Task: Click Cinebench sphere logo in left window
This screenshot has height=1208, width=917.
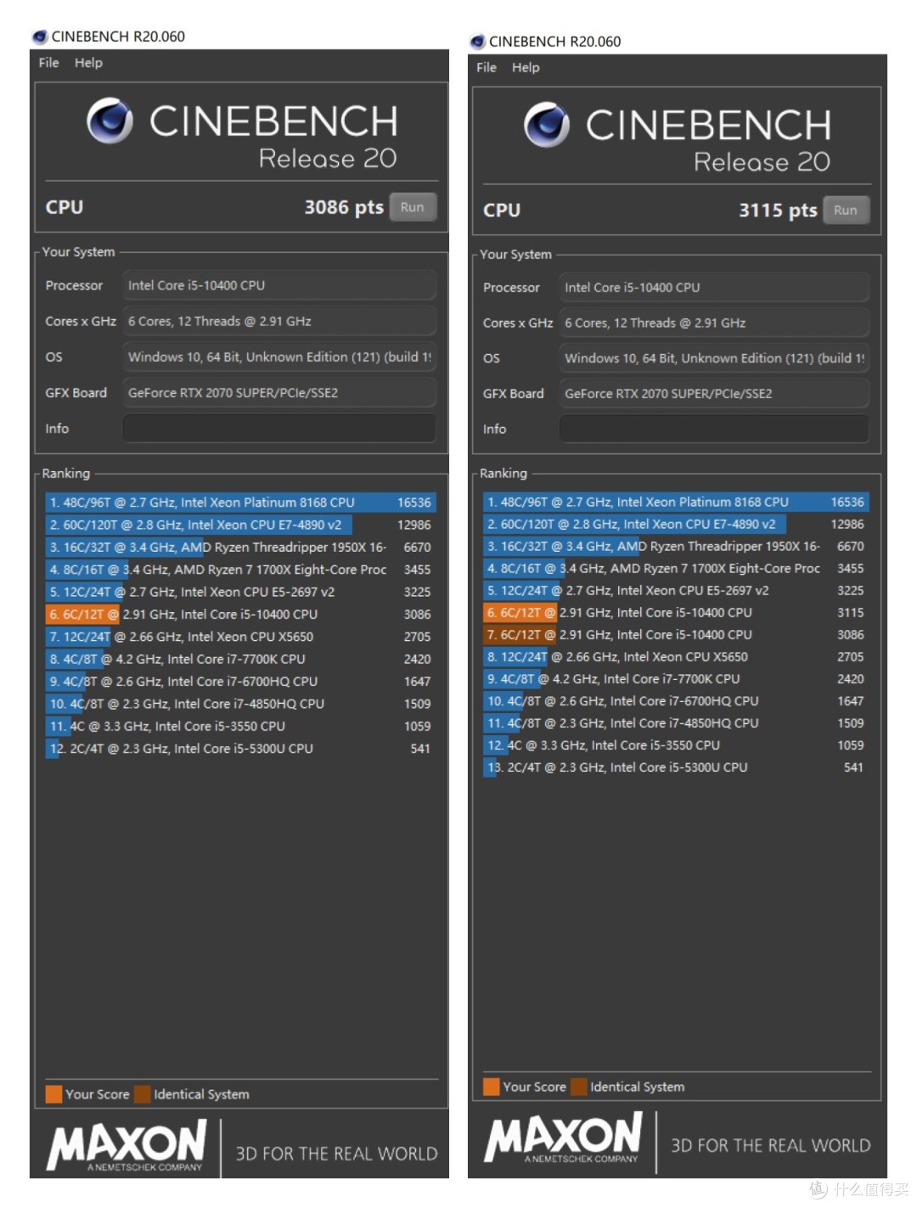Action: click(x=110, y=121)
